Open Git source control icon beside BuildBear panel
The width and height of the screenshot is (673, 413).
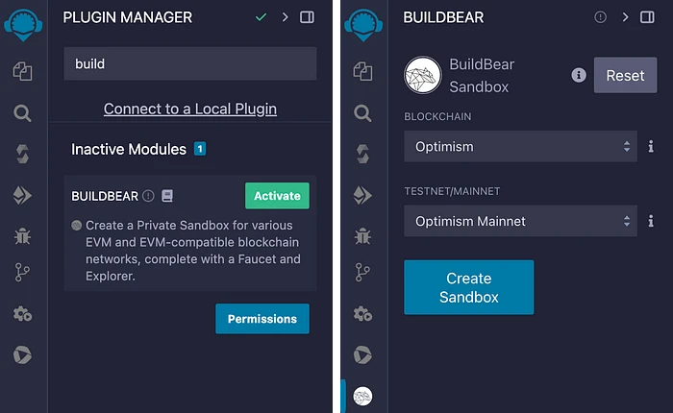coord(361,272)
